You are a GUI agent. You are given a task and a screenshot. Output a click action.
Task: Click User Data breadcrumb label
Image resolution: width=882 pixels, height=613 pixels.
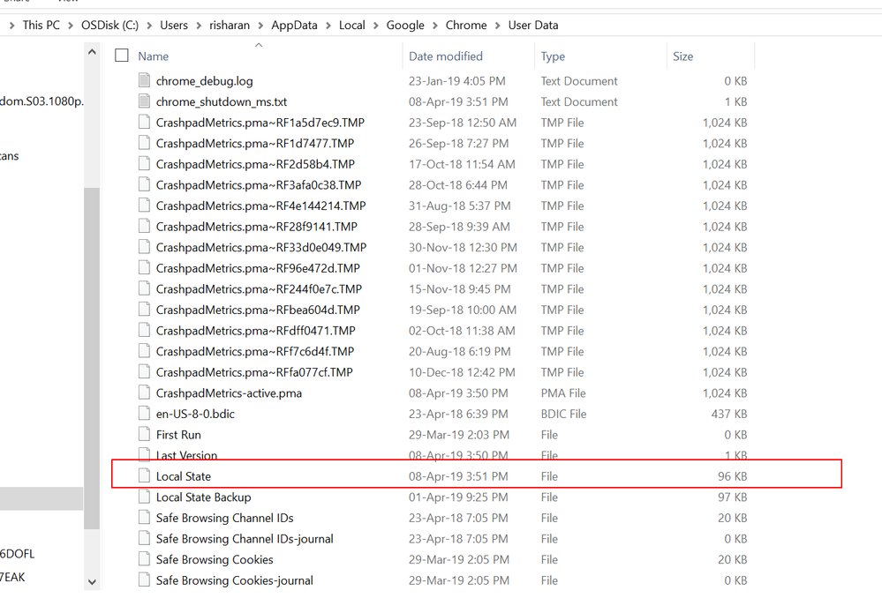tap(533, 26)
